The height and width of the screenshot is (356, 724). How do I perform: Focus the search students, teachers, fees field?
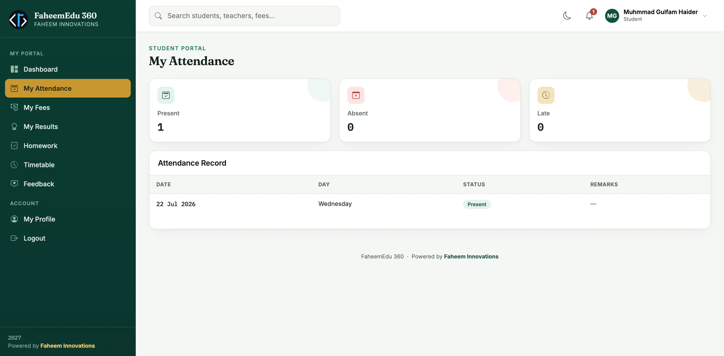[244, 16]
